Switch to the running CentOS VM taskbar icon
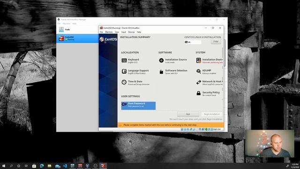The height and width of the screenshot is (169, 300). (x=103, y=166)
